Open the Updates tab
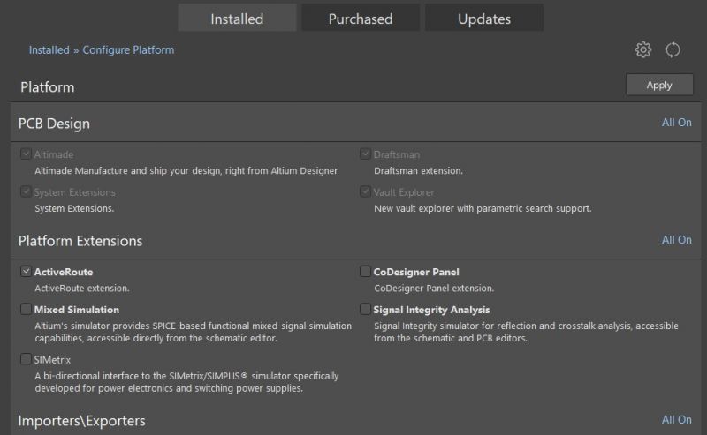This screenshot has width=707, height=435. click(x=484, y=19)
